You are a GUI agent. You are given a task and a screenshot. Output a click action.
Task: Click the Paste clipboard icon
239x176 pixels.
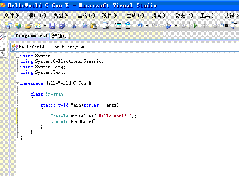point(94,26)
